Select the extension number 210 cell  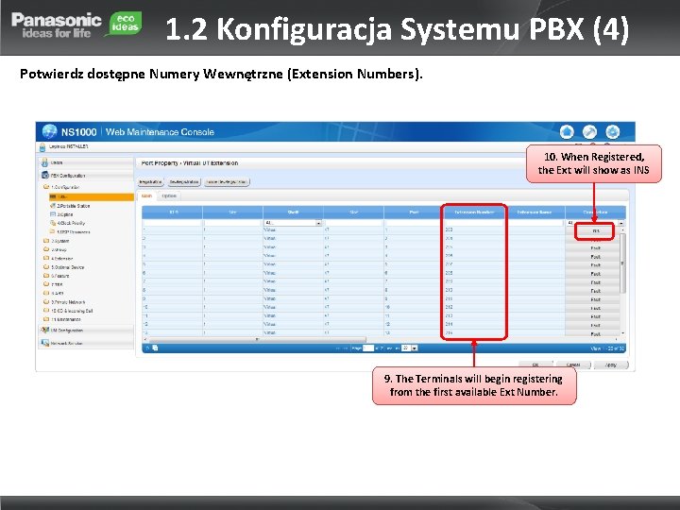474,290
